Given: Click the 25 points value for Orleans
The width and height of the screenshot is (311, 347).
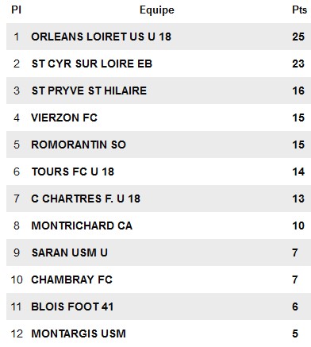Looking at the screenshot, I should [298, 37].
